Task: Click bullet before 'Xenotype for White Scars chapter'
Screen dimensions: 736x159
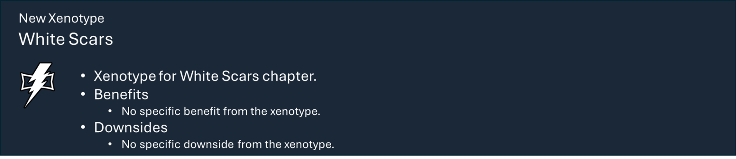Action: (x=83, y=76)
